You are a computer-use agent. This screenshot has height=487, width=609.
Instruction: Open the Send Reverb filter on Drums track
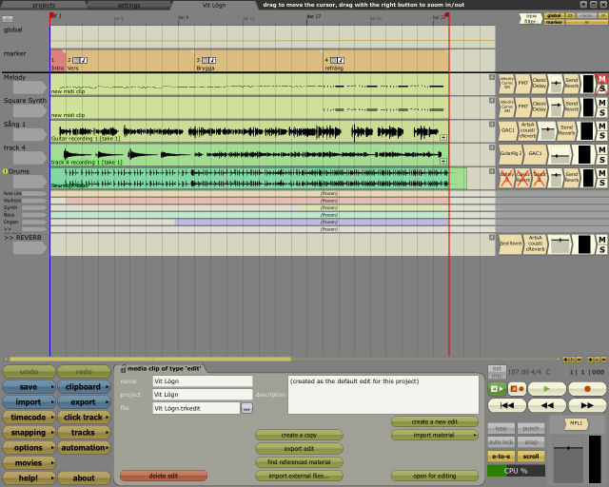point(571,178)
